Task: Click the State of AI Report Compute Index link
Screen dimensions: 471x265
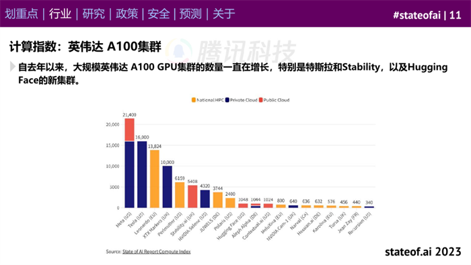Action: click(x=157, y=252)
